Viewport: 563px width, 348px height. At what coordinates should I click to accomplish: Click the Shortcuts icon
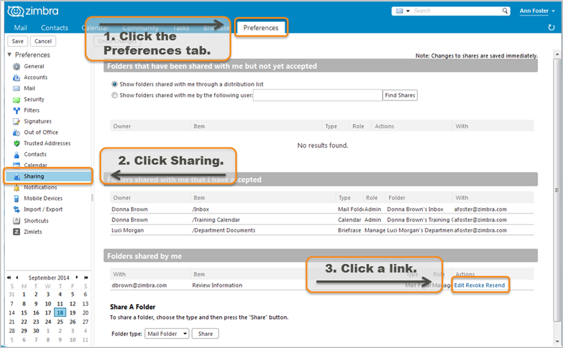17,220
